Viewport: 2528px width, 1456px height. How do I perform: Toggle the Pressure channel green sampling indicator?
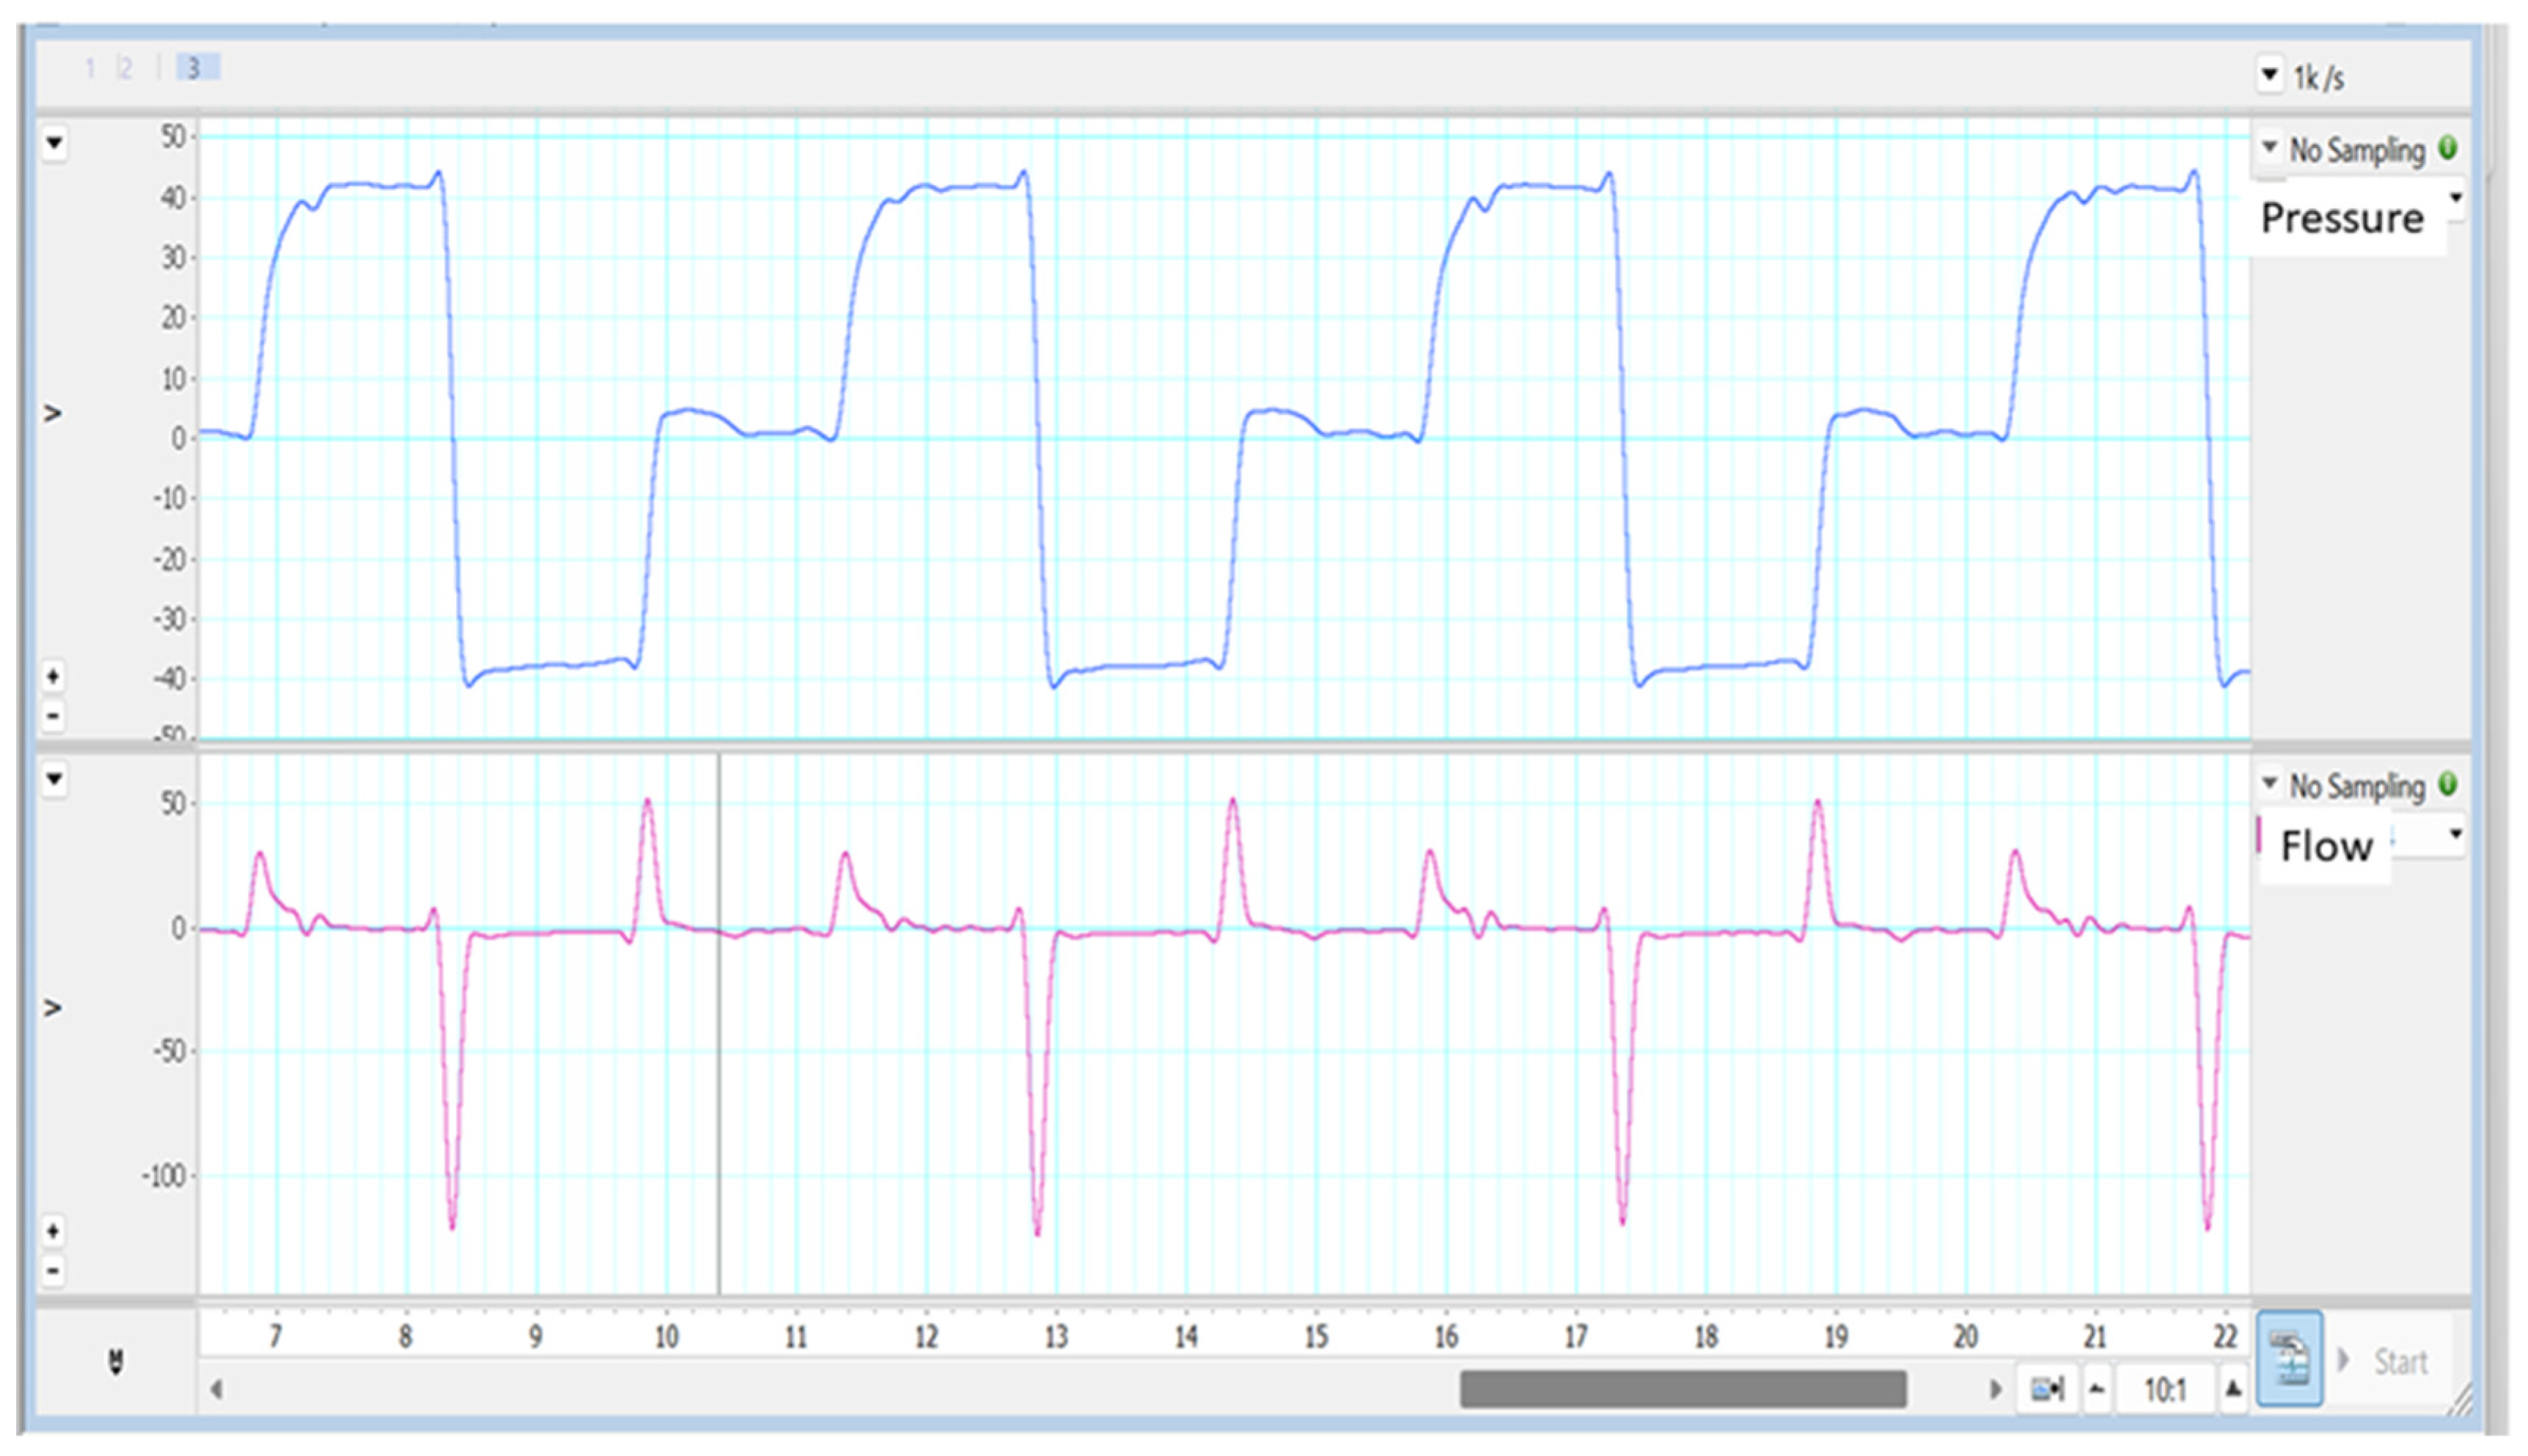pos(2447,149)
